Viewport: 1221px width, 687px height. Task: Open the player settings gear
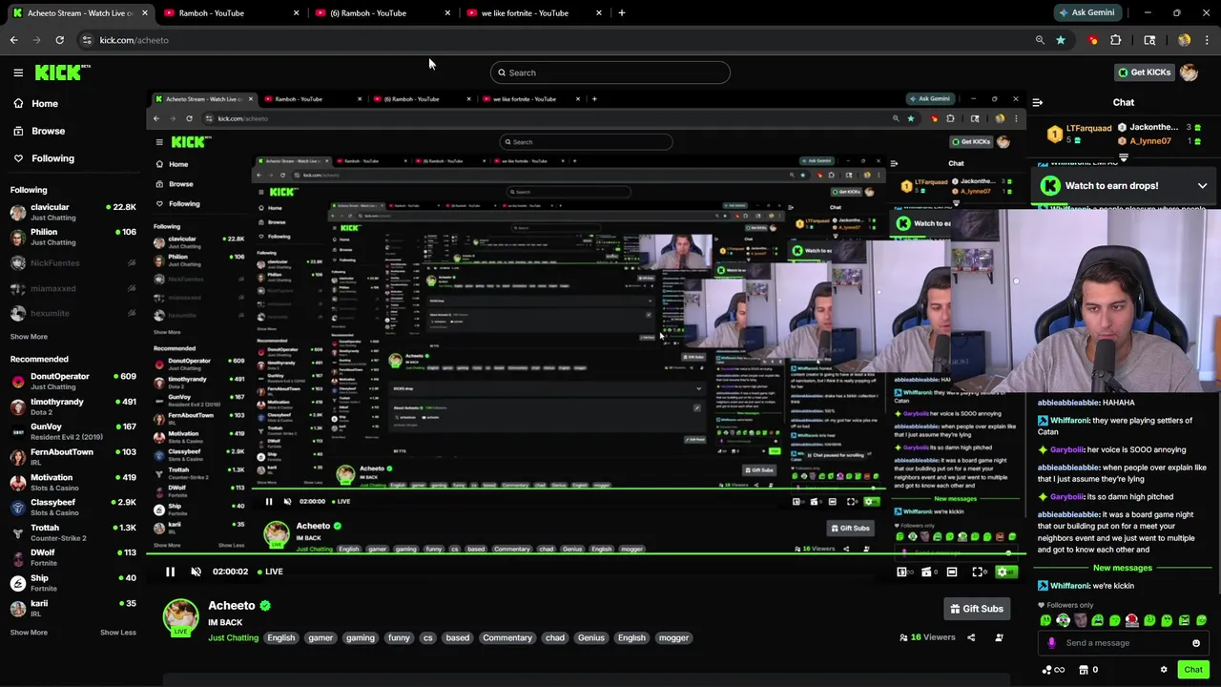(1003, 572)
